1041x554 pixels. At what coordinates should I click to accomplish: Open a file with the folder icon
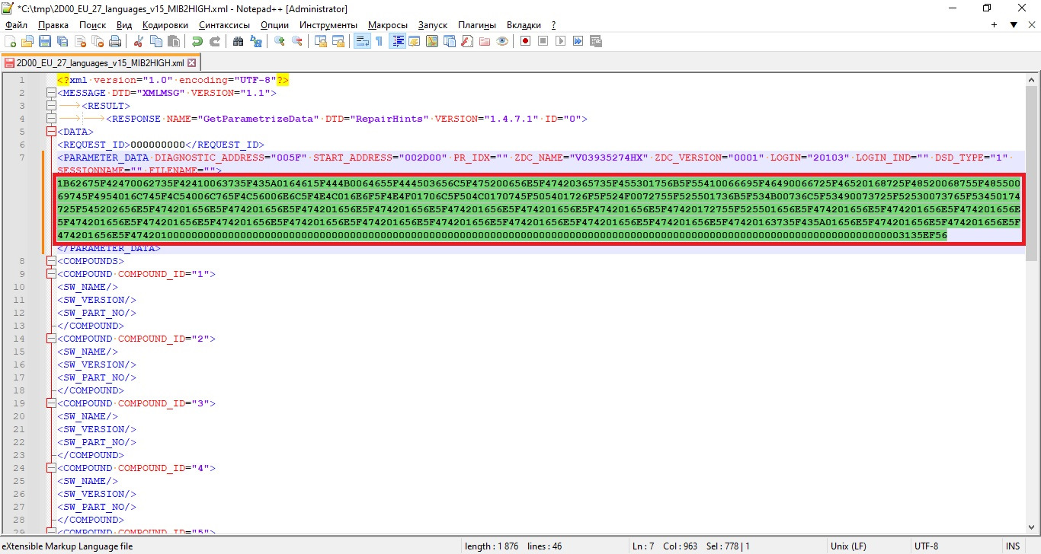pyautogui.click(x=27, y=41)
